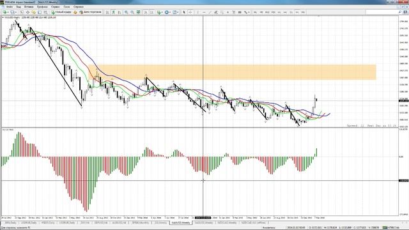Screen dimensions: 409x230
Task: Expand the Profiles dropdown arrow
Action: [x=16, y=12]
